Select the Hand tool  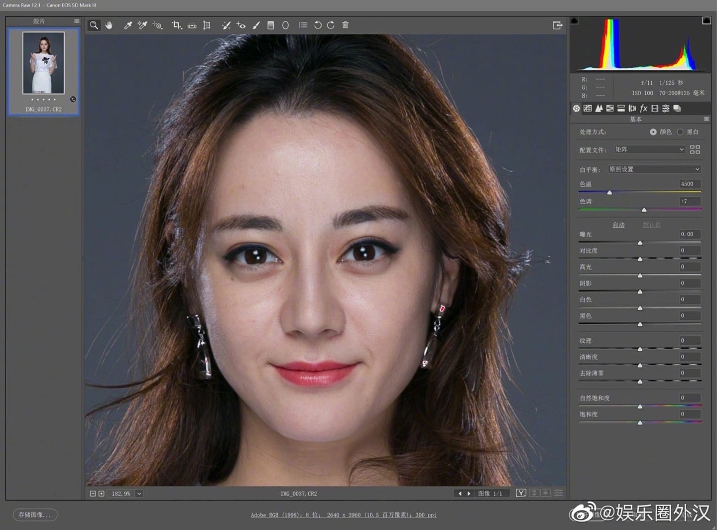(x=109, y=25)
